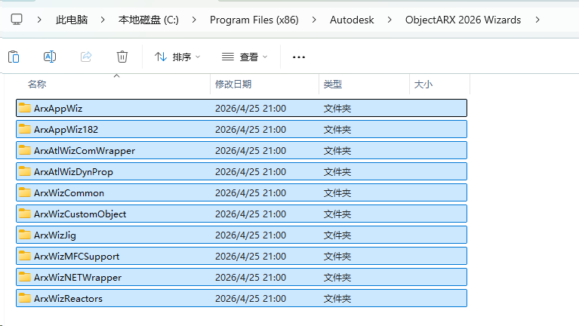This screenshot has width=579, height=326.
Task: Click modified date of ArxAppWiz row
Action: (251, 109)
